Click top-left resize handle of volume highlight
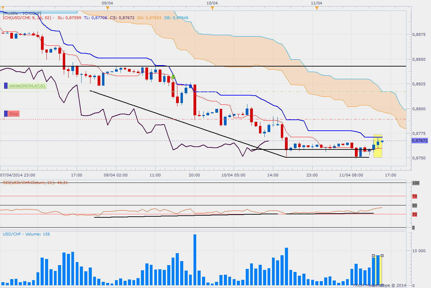Image resolution: width=431 pixels, height=288 pixels. click(x=373, y=256)
